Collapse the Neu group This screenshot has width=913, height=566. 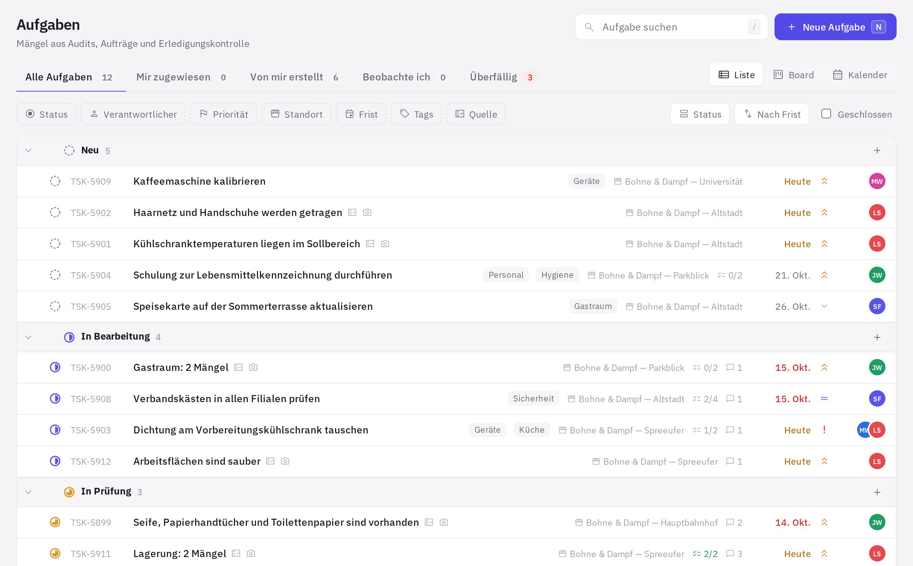click(28, 150)
